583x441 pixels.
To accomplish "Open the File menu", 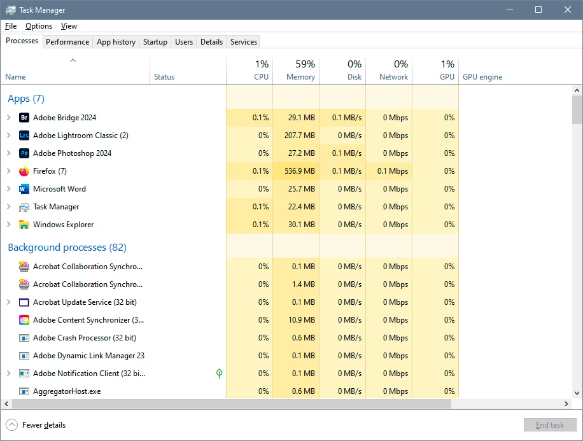I will click(11, 26).
